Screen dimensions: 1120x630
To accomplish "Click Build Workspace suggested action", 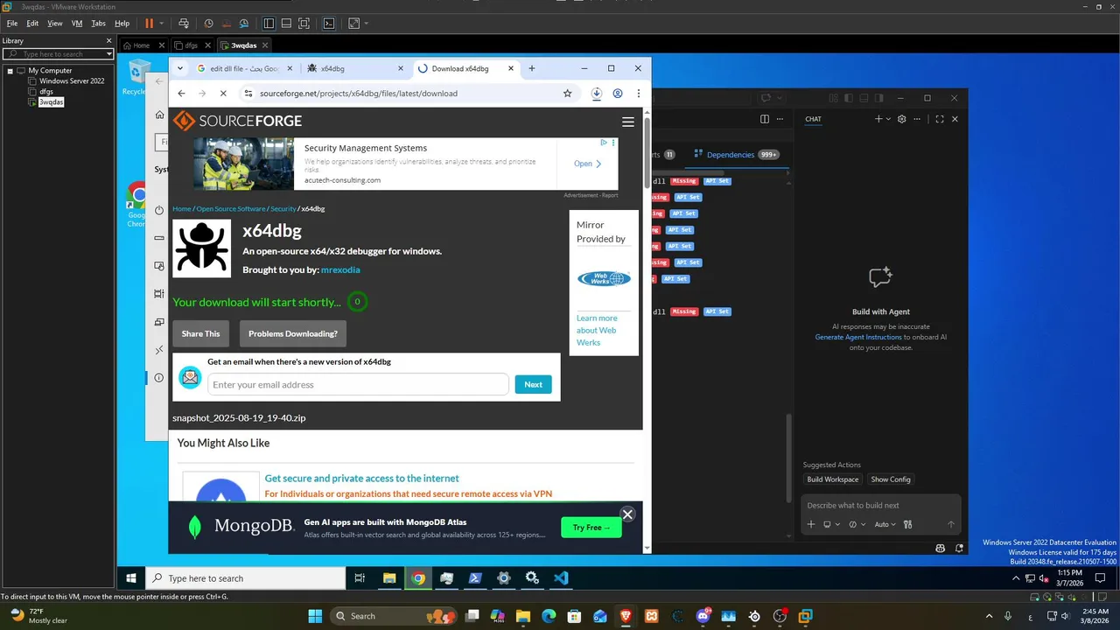I will point(833,479).
